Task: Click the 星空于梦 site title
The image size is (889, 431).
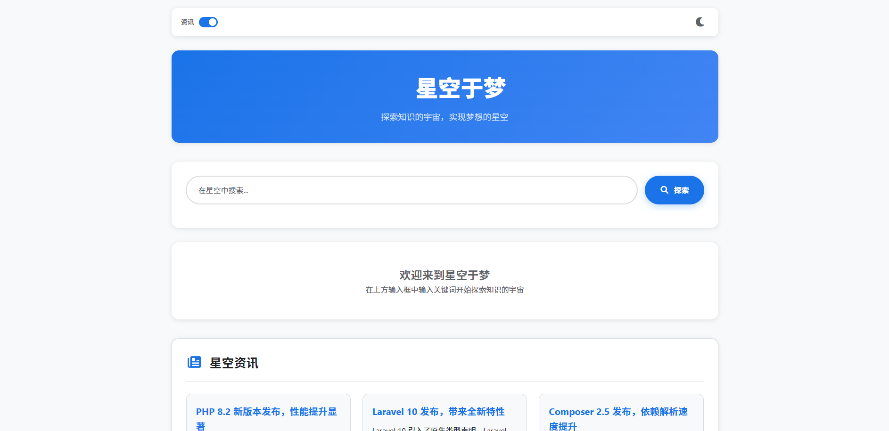Action: 461,88
